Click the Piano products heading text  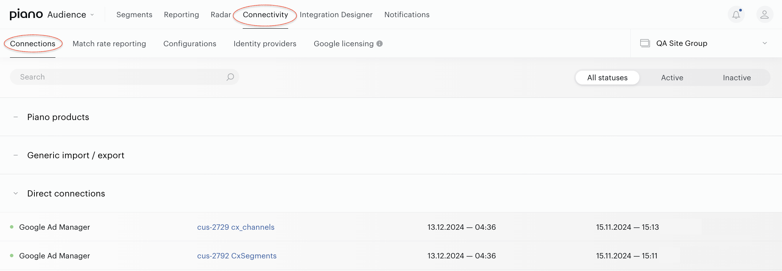pos(58,117)
